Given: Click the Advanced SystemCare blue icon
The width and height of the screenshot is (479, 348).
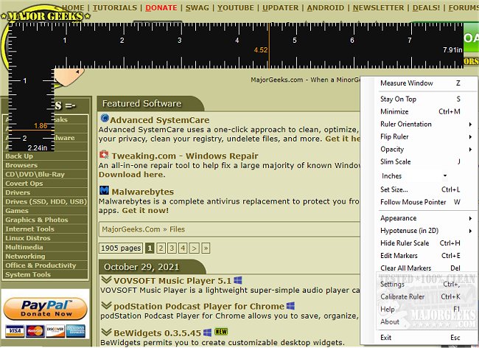Looking at the screenshot, I should [x=105, y=118].
